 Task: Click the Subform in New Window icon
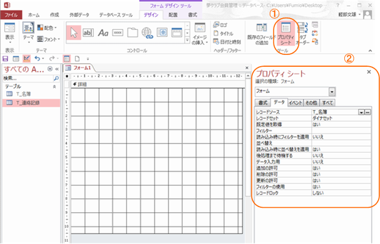(315, 24)
